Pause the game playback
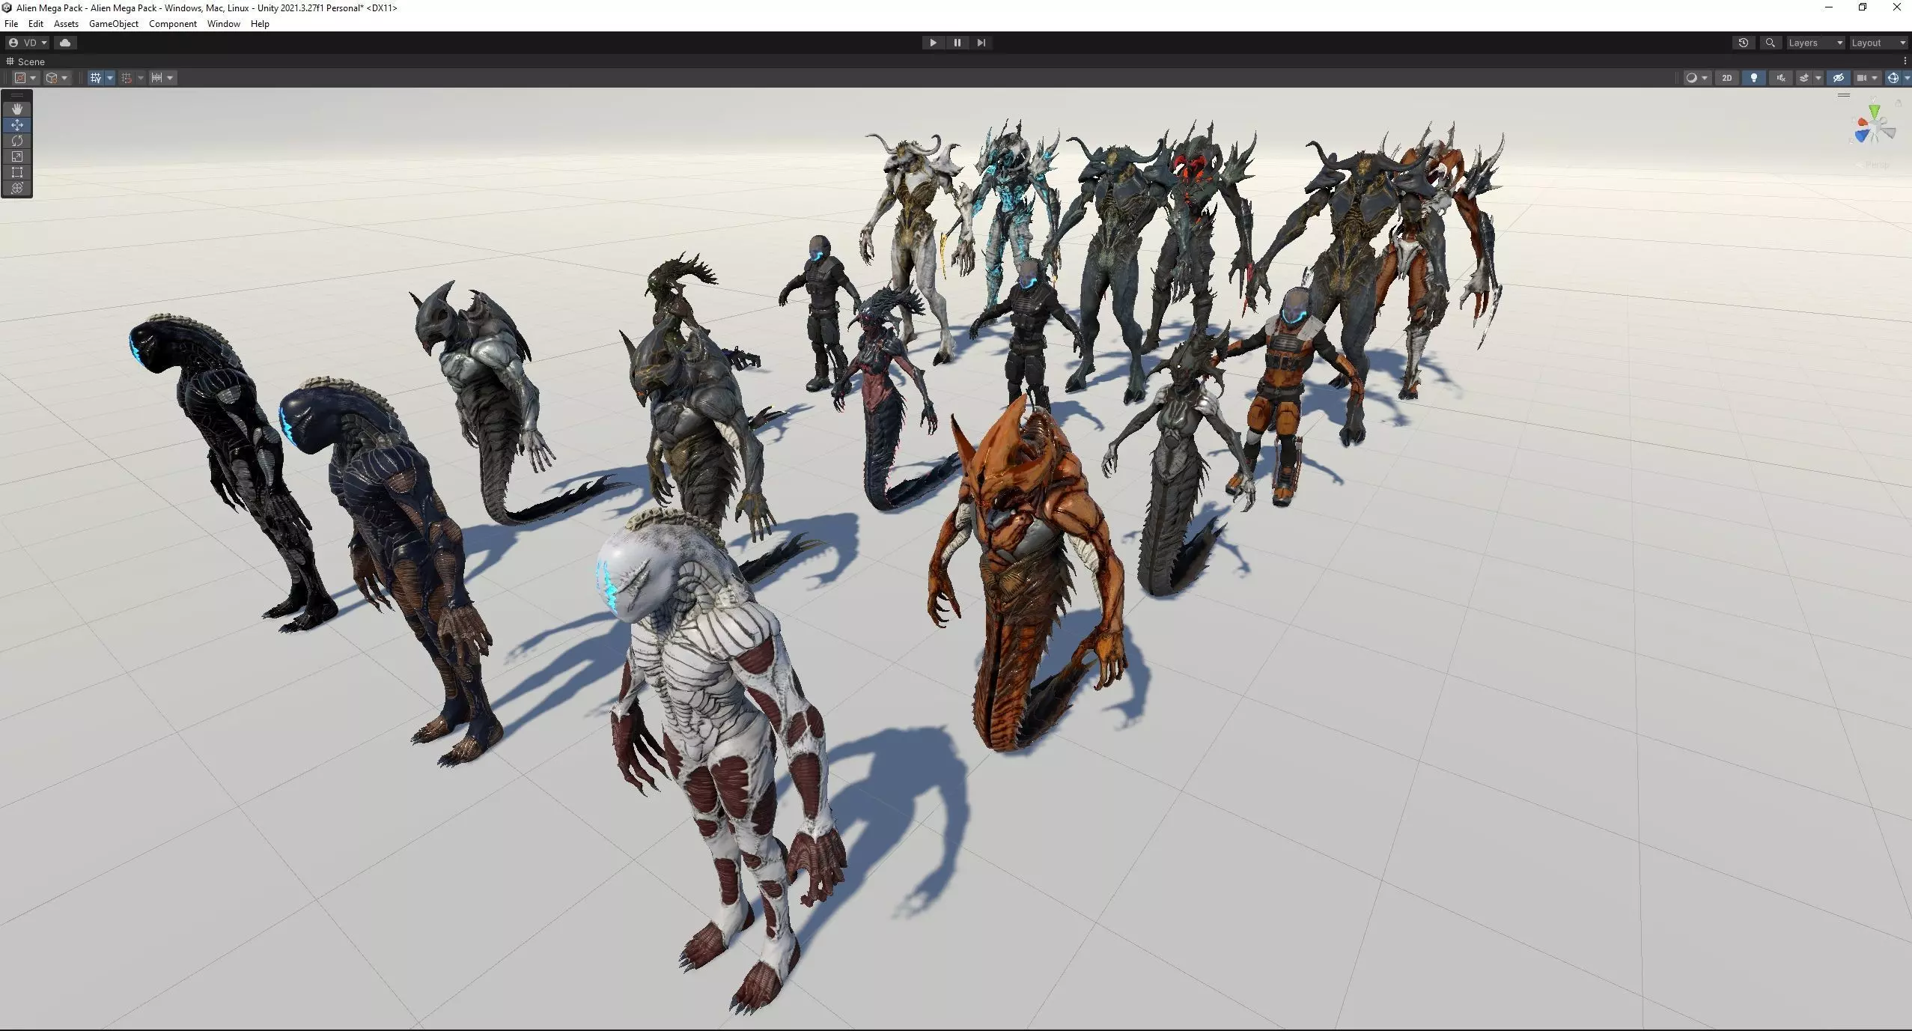The image size is (1912, 1031). [x=957, y=43]
